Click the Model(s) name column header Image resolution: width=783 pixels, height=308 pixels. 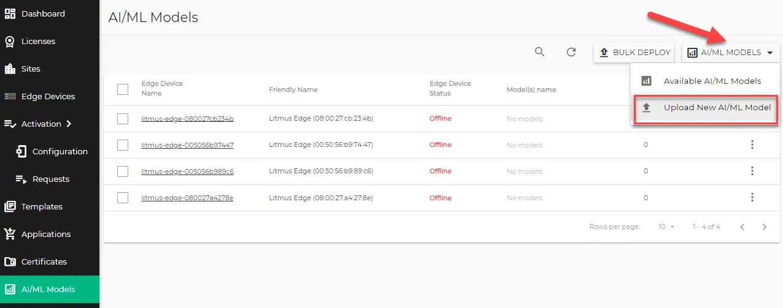tap(531, 89)
